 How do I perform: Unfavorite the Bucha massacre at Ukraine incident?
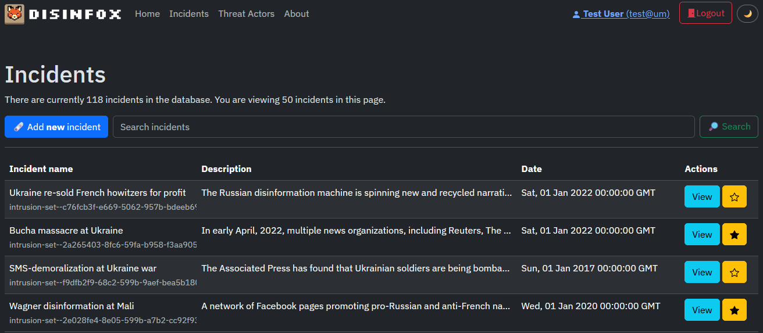point(735,235)
